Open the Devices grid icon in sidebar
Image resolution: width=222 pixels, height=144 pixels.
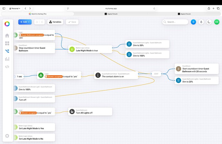point(7,43)
